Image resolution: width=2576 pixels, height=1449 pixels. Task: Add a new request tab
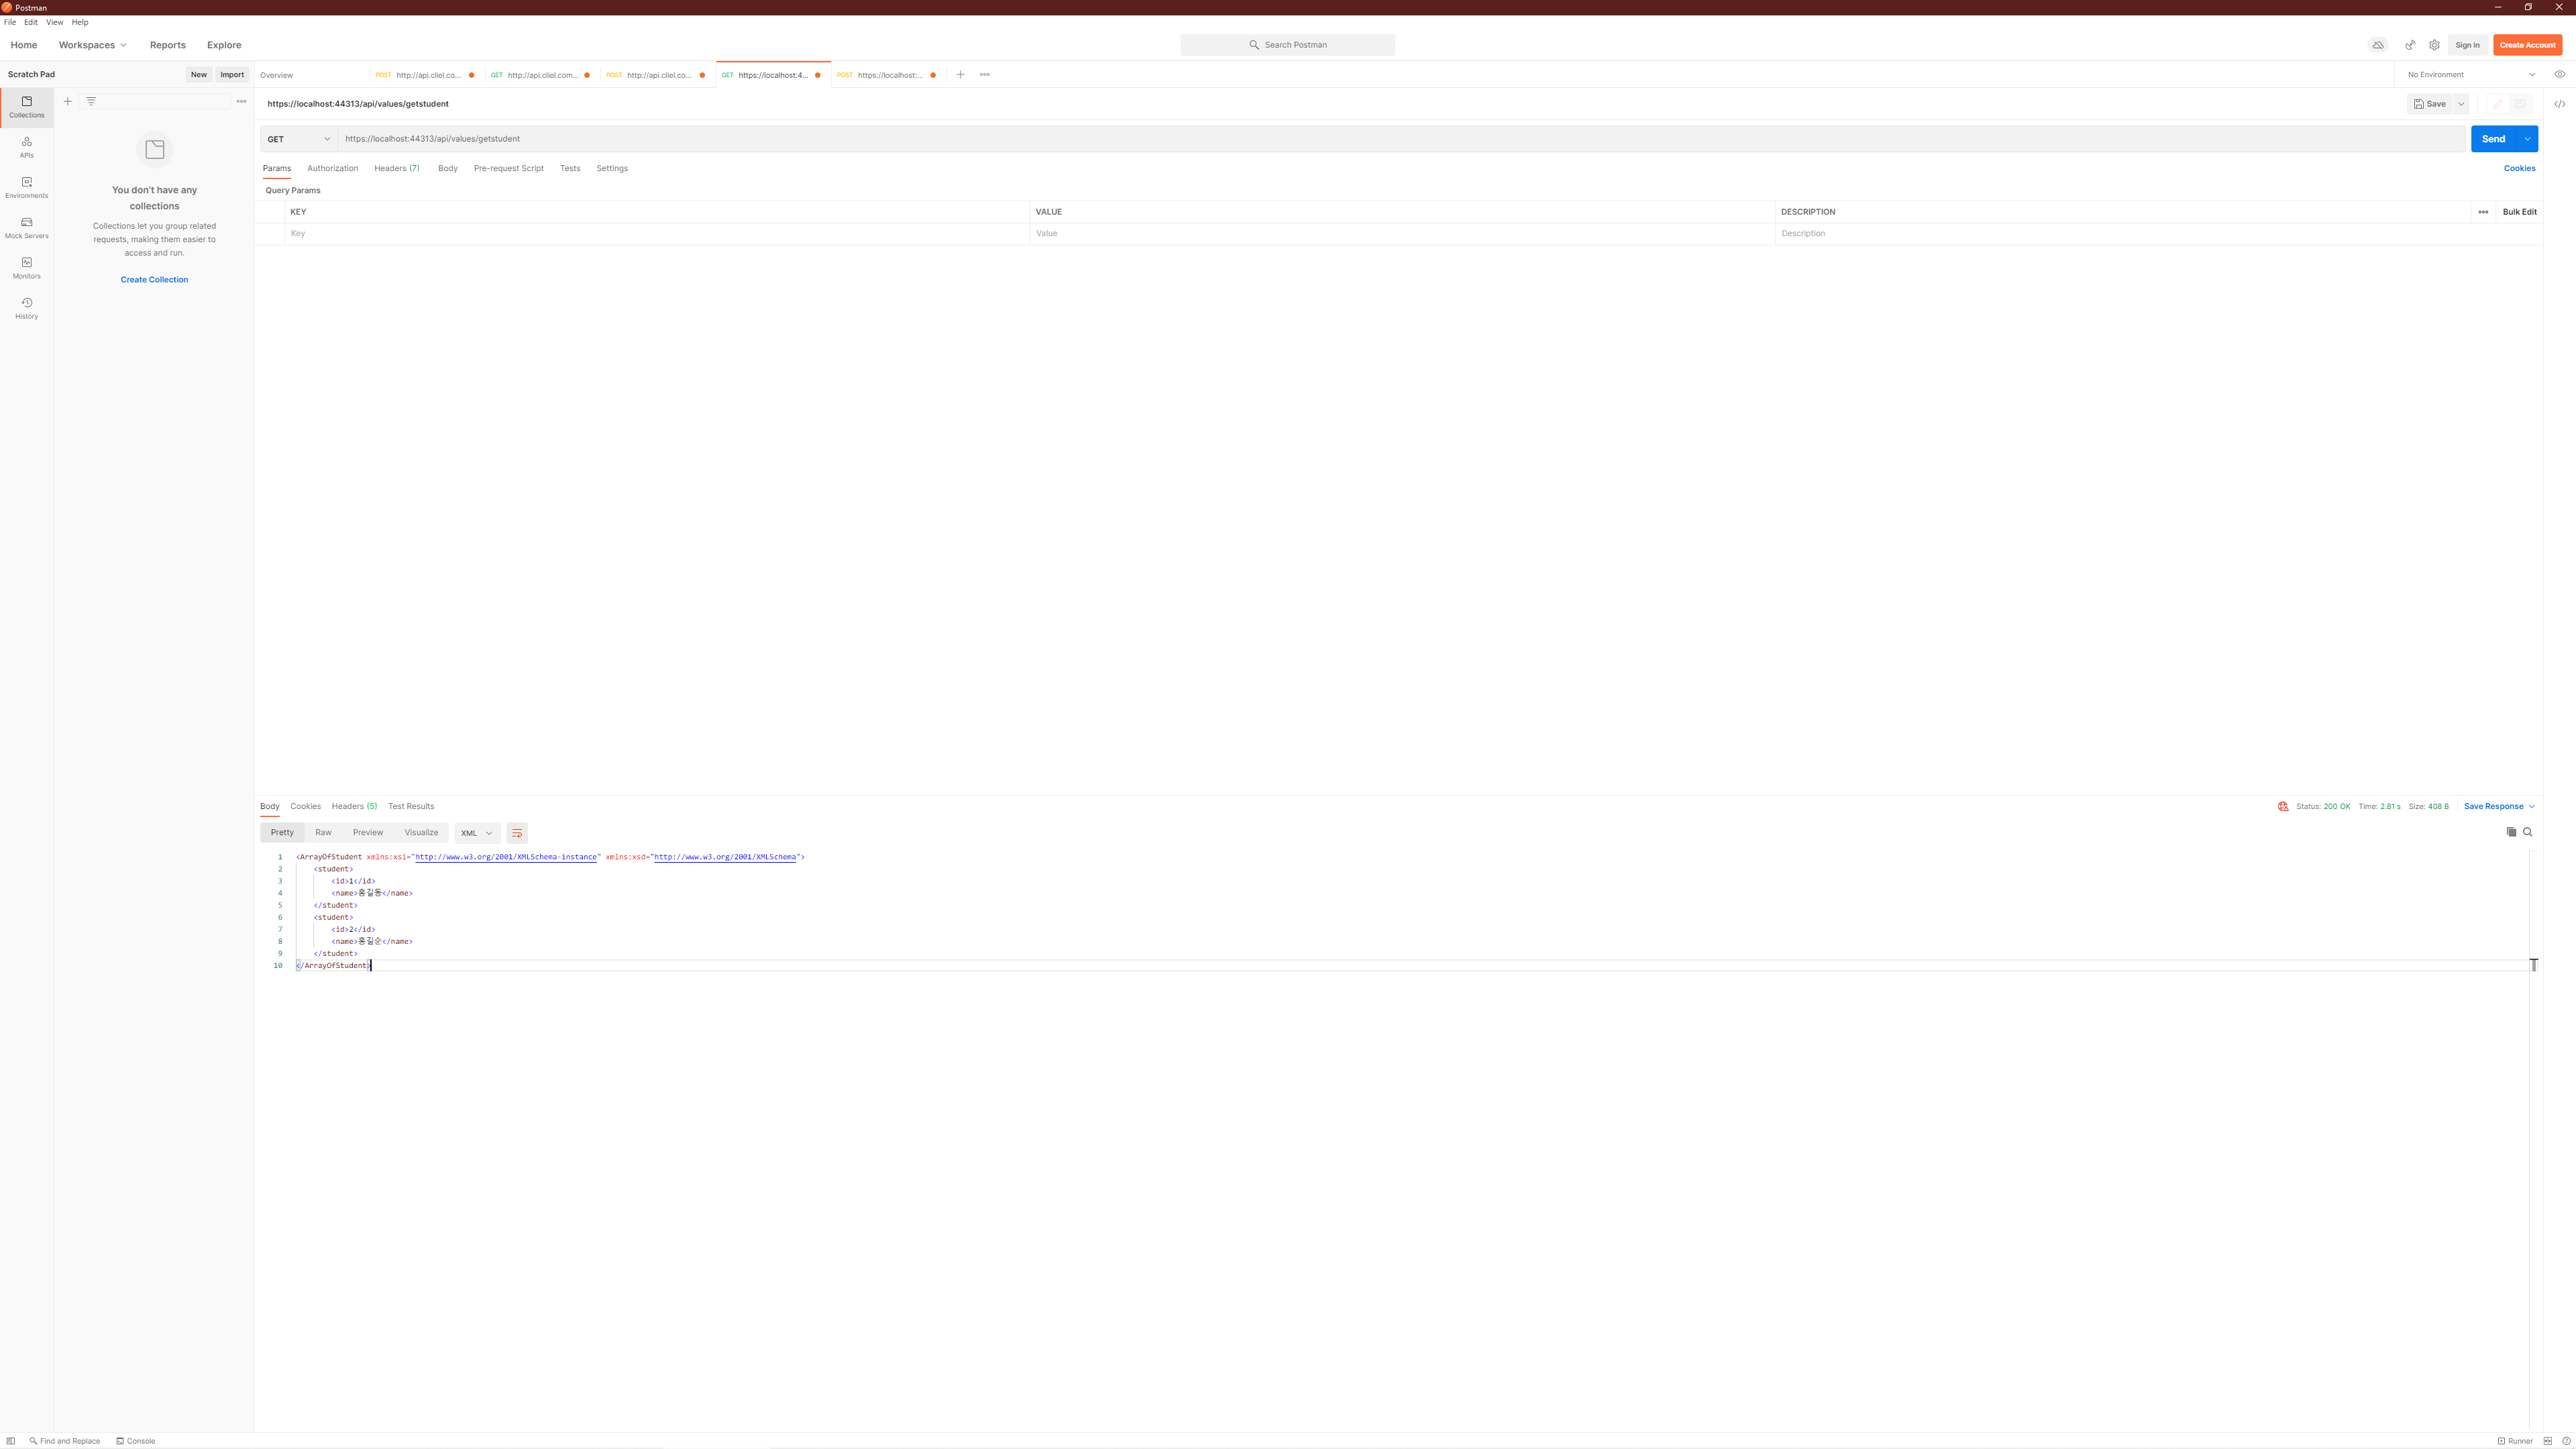pyautogui.click(x=960, y=75)
